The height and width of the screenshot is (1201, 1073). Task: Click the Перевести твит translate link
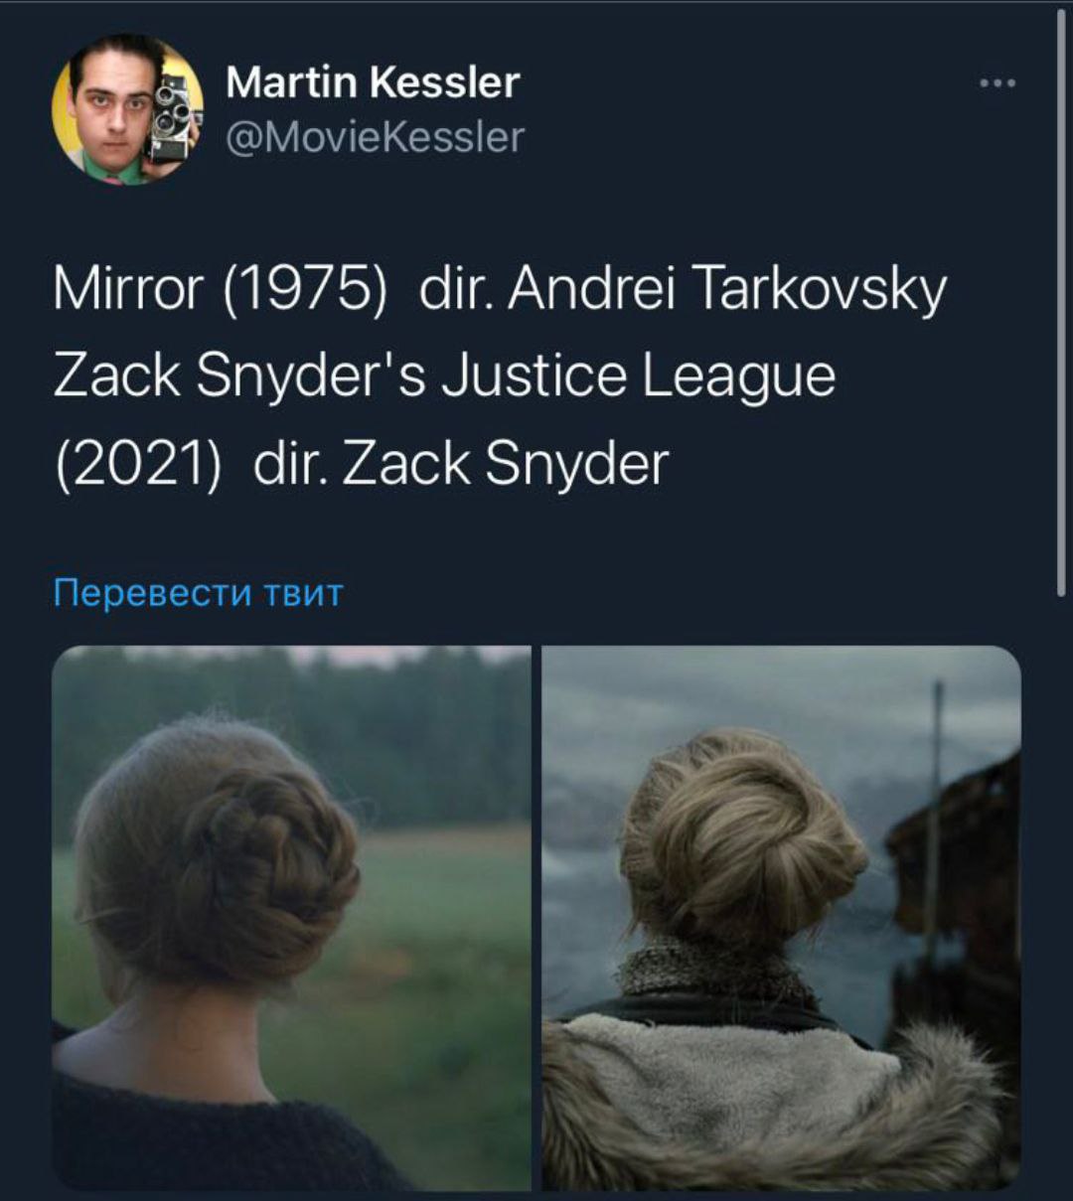(x=198, y=593)
